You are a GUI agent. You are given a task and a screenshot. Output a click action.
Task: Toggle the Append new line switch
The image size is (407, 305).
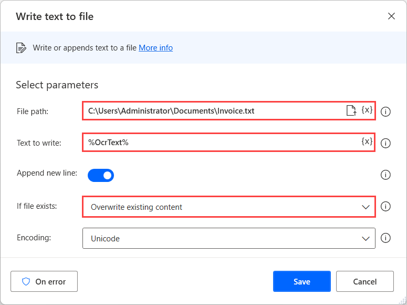[x=101, y=175]
